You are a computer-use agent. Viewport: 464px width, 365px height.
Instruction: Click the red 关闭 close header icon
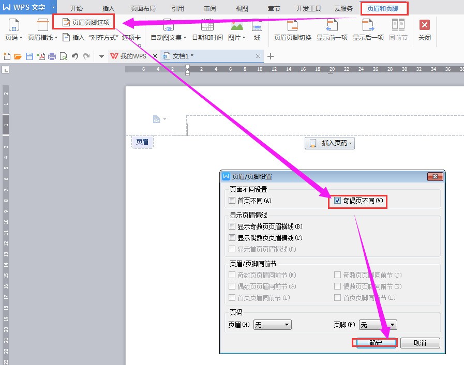pyautogui.click(x=425, y=25)
